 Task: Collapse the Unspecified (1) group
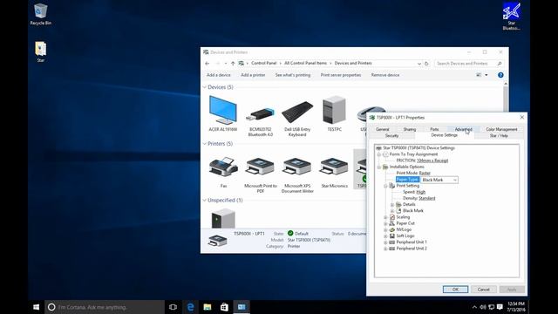click(205, 201)
